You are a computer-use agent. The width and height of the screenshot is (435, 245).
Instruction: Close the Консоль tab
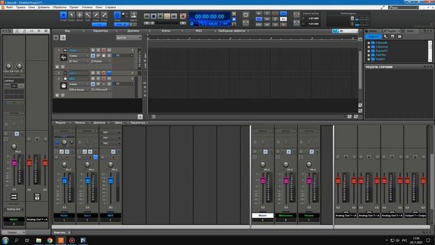tap(69, 233)
